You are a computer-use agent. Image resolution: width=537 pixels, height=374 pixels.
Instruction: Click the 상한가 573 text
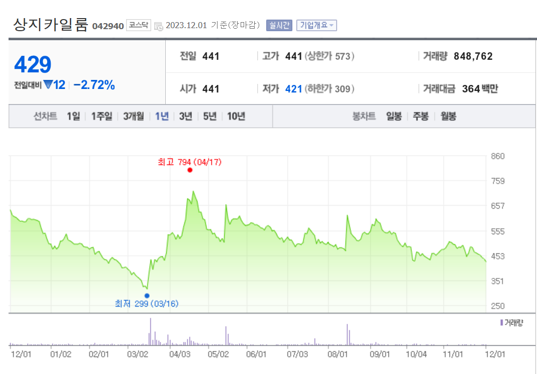pos(330,56)
